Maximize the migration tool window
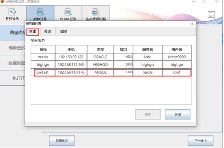Image resolution: width=224 pixels, height=148 pixels. point(205,2)
